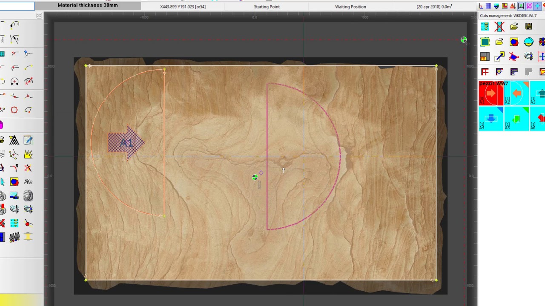Select piece thumbnail A2
The image size is (545, 306).
[516, 93]
